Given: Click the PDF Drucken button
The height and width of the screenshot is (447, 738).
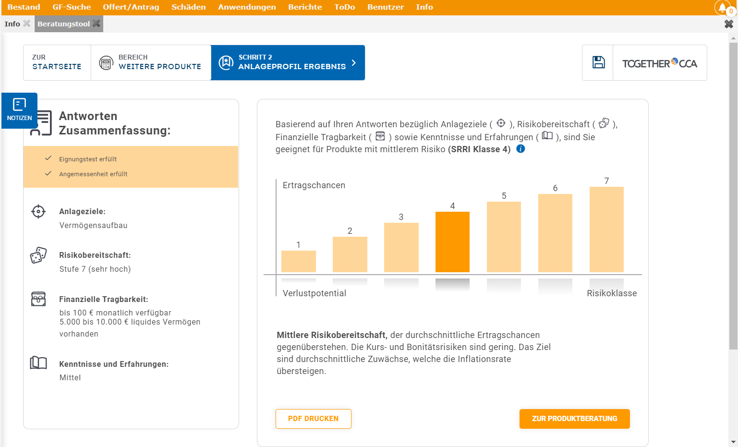Looking at the screenshot, I should [x=313, y=419].
